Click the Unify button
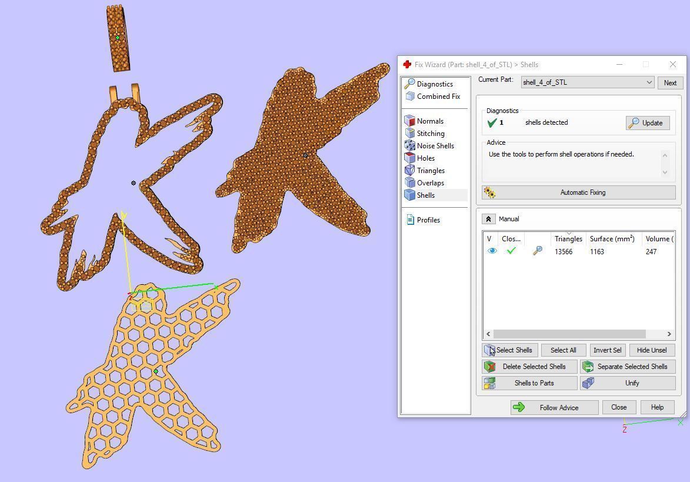Image resolution: width=690 pixels, height=482 pixels. point(628,383)
